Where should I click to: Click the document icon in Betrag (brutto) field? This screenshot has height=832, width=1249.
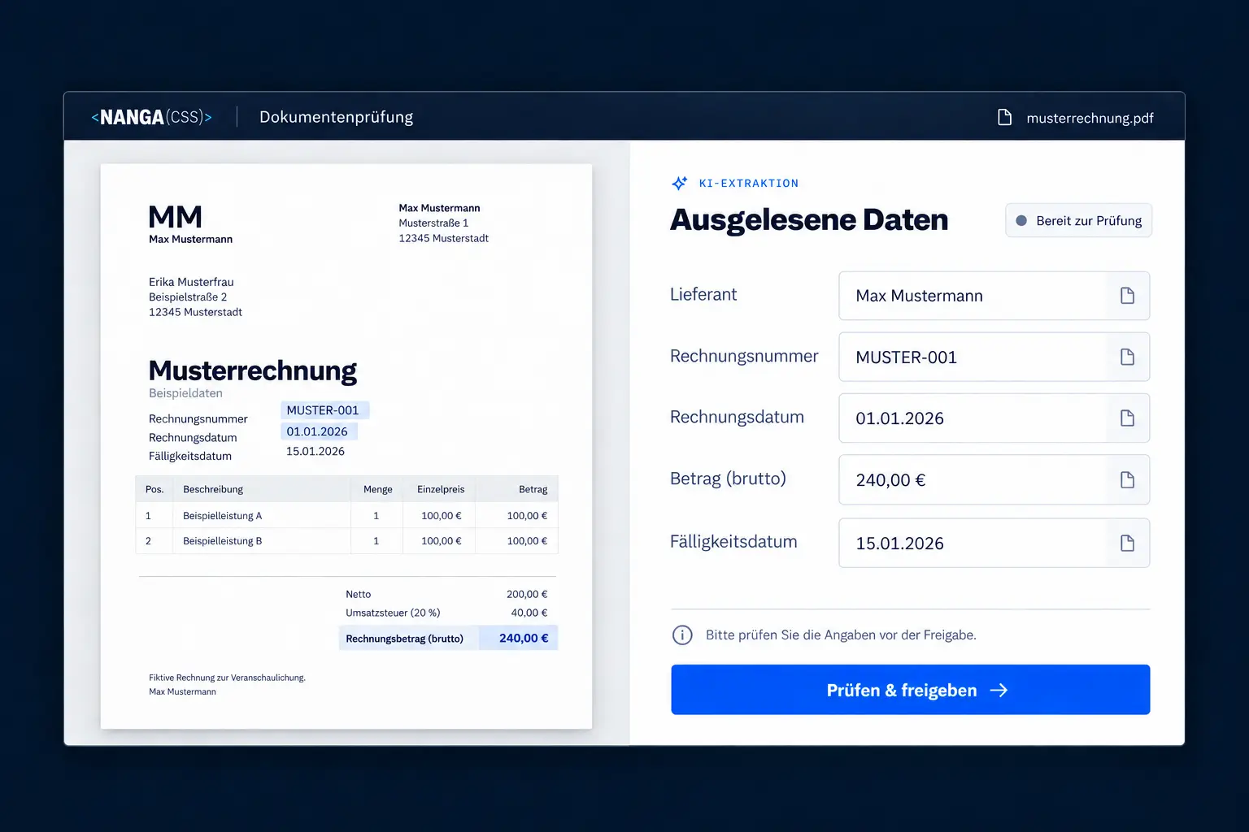click(1127, 480)
